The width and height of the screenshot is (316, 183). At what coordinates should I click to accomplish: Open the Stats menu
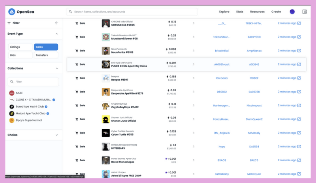(x=240, y=12)
